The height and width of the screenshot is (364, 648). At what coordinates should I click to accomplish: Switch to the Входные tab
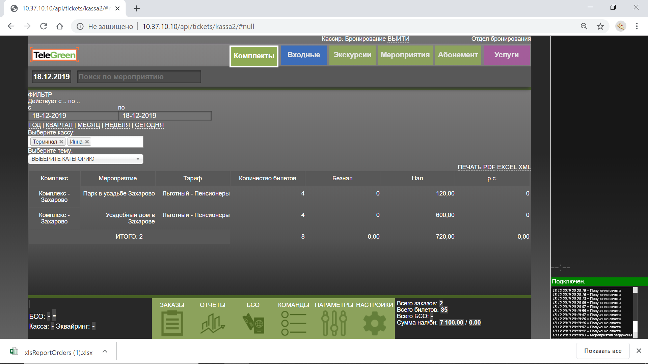pos(304,55)
